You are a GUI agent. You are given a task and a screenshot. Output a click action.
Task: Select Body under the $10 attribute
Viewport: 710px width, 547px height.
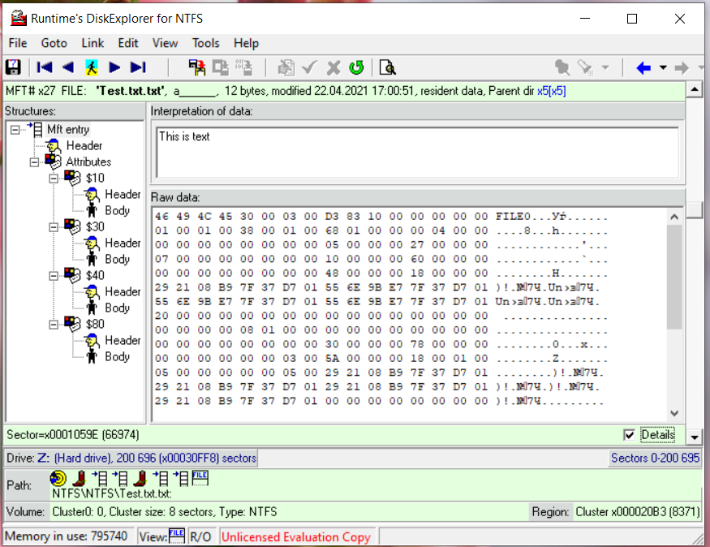pyautogui.click(x=118, y=210)
